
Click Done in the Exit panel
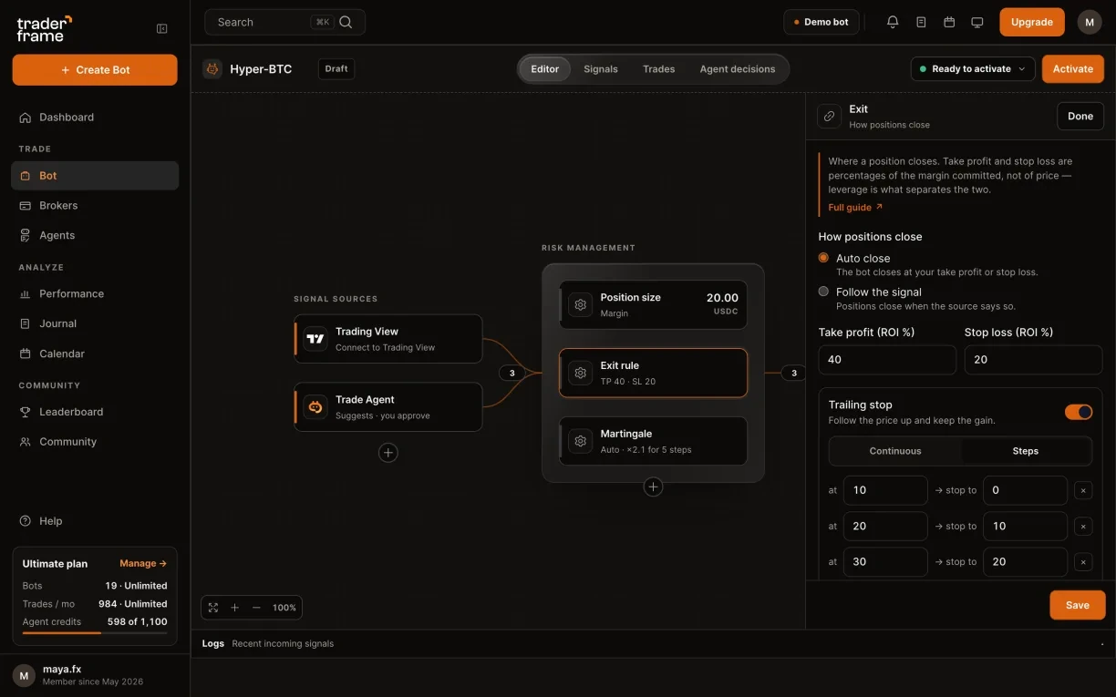tap(1080, 117)
